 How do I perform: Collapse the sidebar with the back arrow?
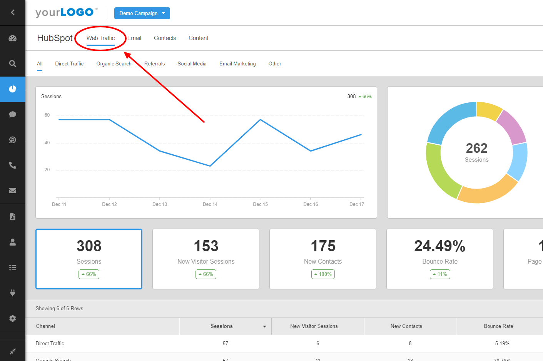coord(13,13)
